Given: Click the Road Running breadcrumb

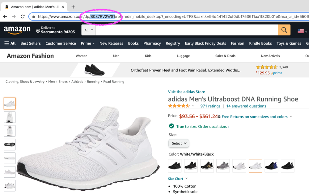Looking at the screenshot, I should click(114, 82).
